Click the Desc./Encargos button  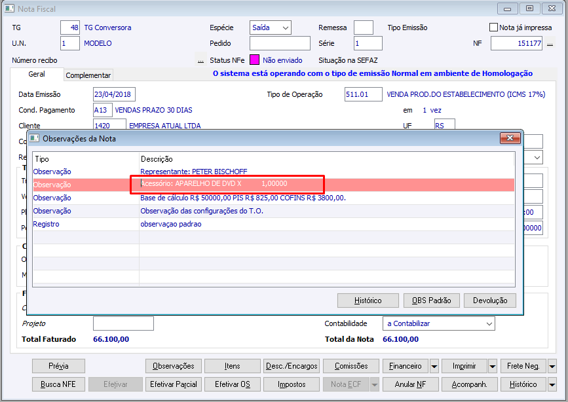point(292,366)
